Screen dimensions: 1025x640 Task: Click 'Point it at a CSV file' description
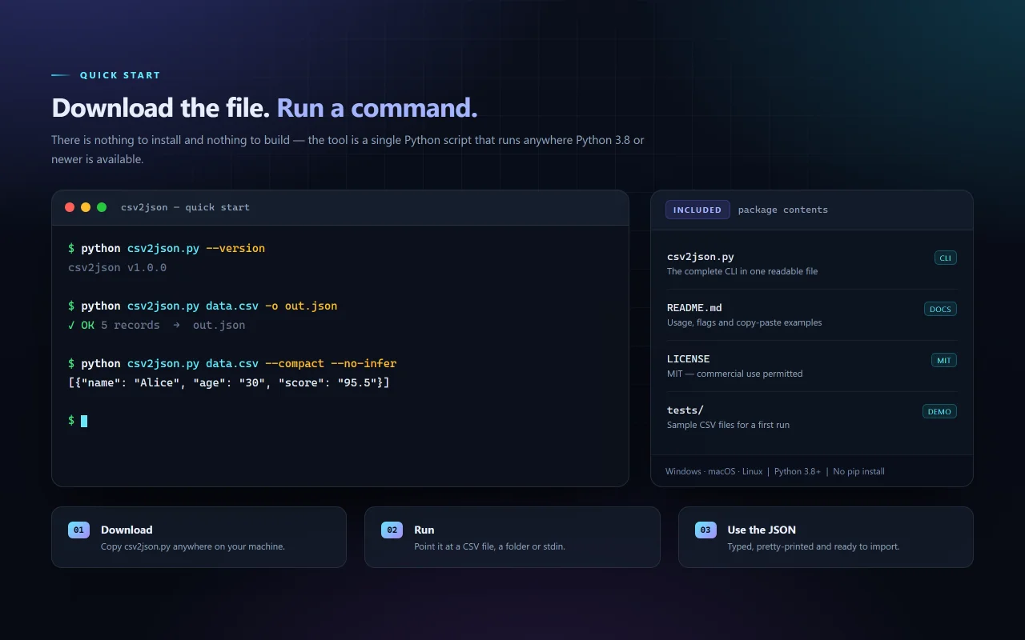pyautogui.click(x=489, y=546)
